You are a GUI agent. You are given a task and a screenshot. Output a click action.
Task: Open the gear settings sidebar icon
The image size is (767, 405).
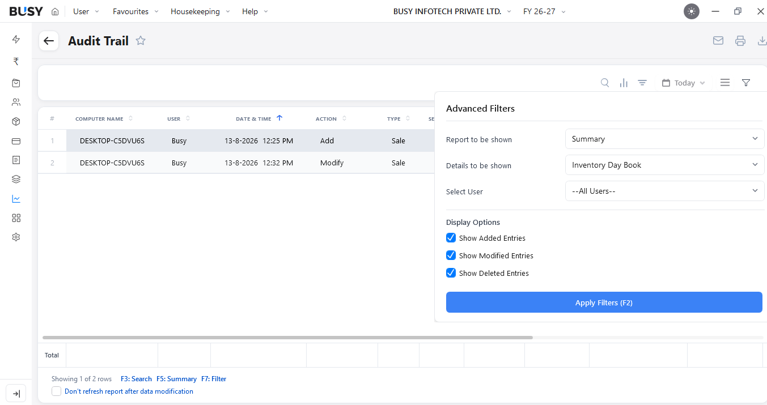[x=16, y=237]
